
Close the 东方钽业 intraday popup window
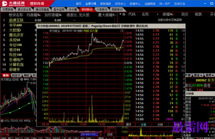(x=183, y=26)
